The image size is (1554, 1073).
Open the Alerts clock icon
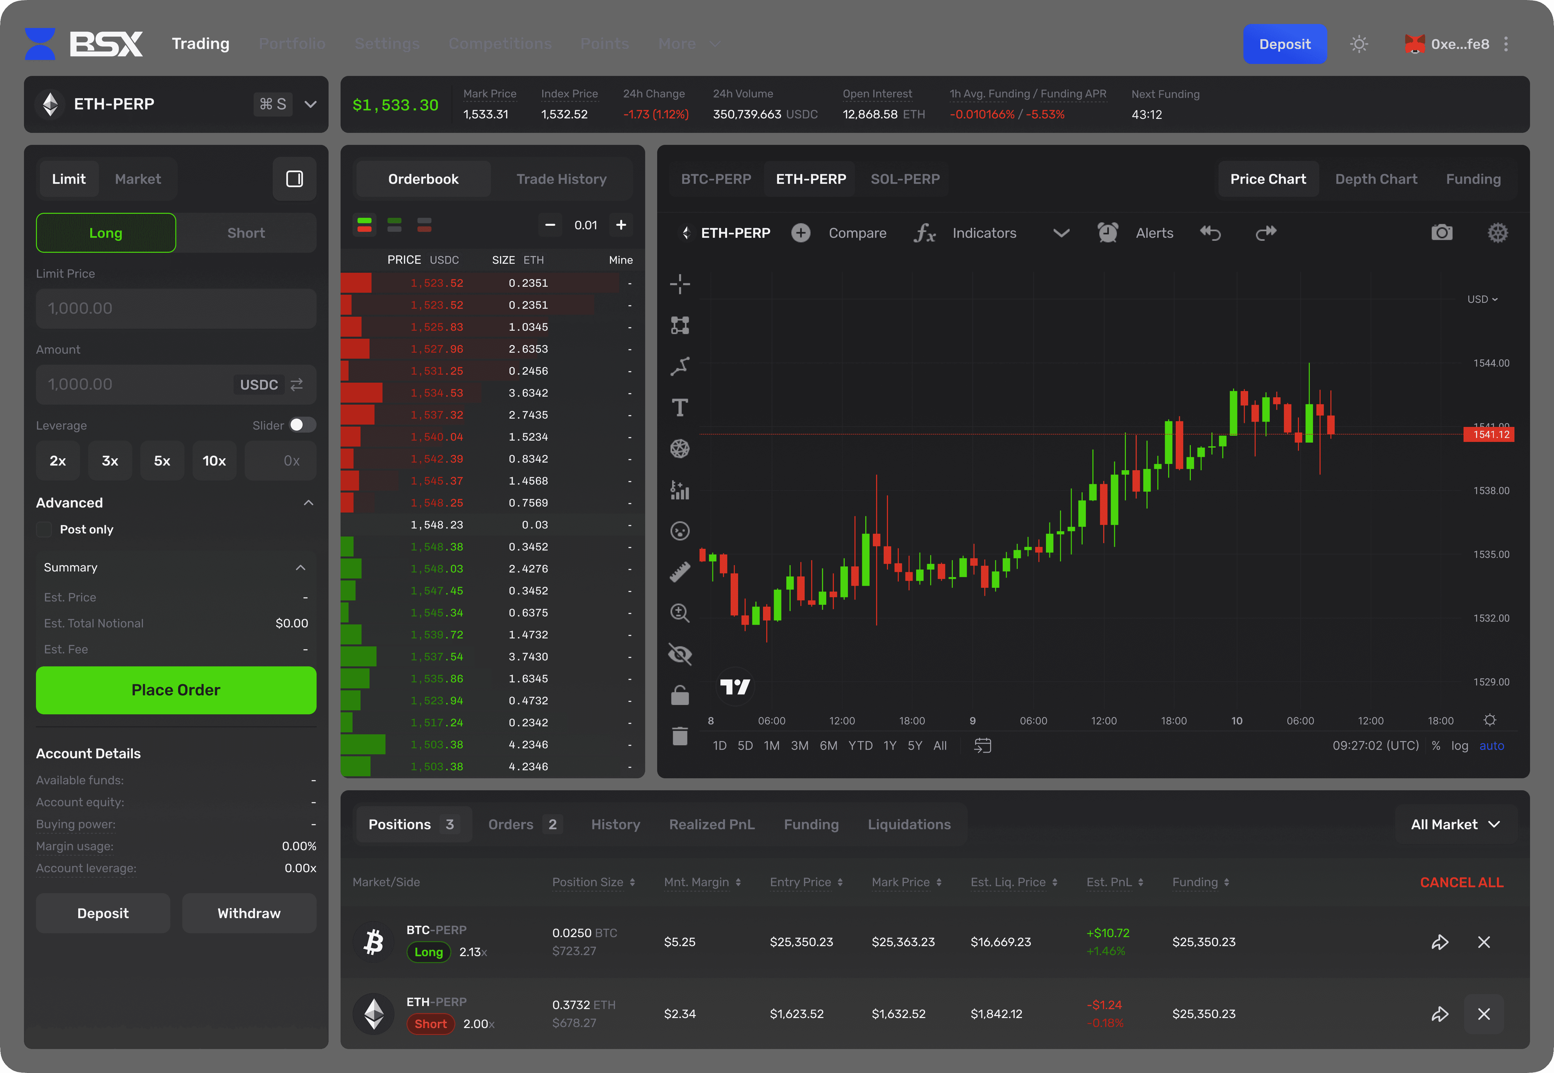coord(1108,233)
